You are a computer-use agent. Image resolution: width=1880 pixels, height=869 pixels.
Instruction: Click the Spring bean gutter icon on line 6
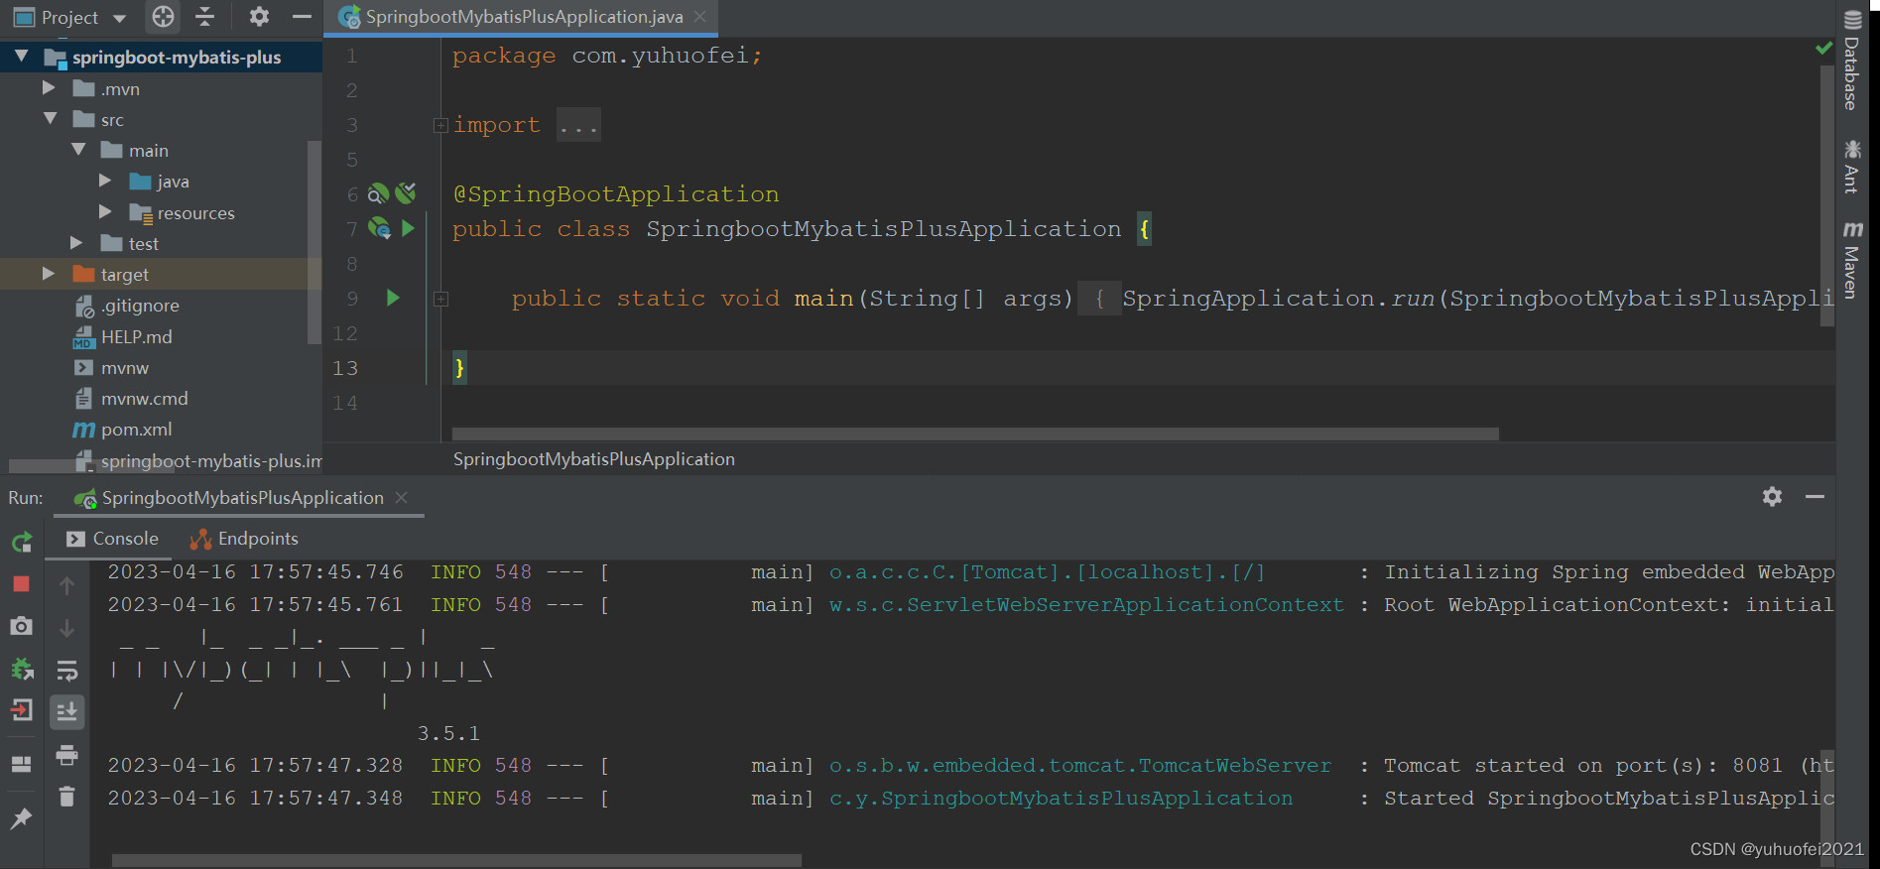[x=379, y=193]
